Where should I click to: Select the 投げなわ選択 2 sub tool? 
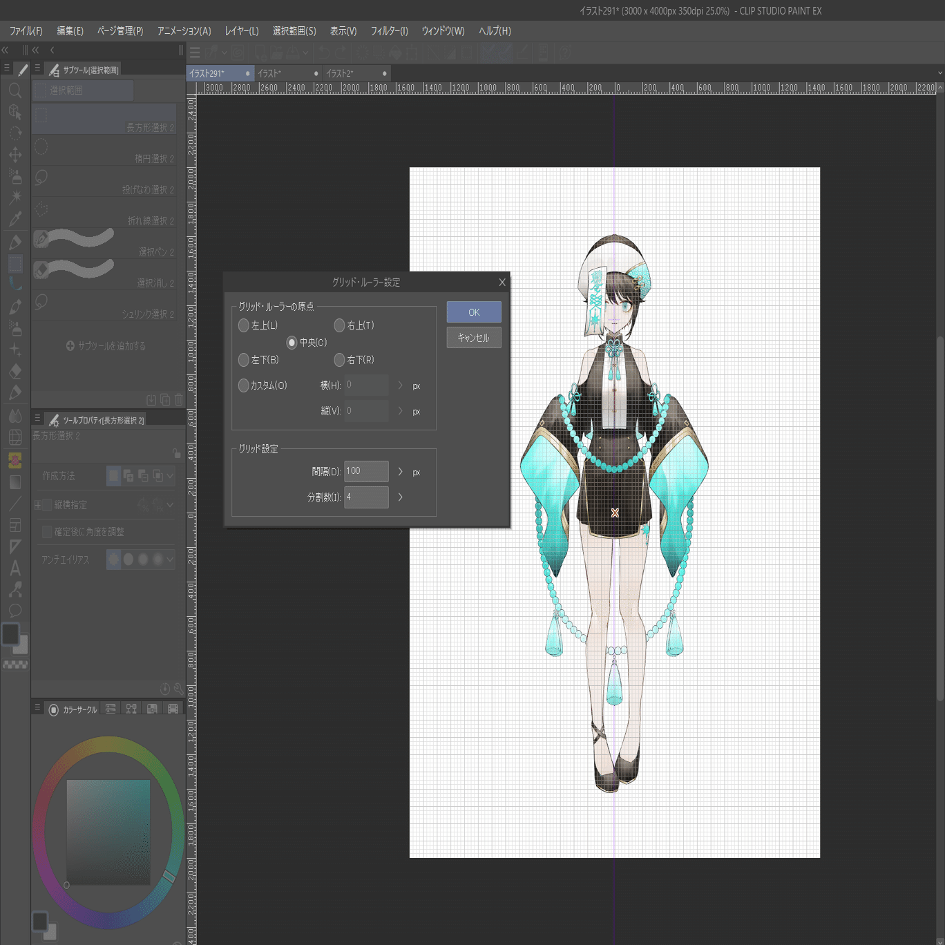point(104,181)
